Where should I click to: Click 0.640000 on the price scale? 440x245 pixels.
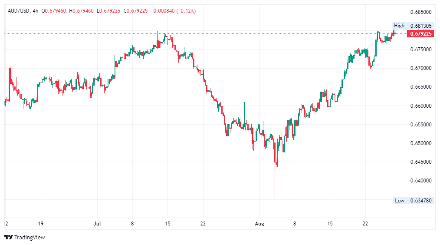tap(421, 180)
